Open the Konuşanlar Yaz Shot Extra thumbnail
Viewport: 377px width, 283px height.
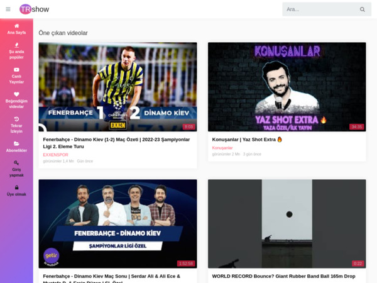click(x=287, y=87)
